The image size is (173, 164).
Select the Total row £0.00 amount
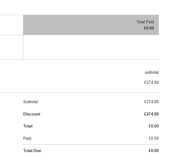point(154,126)
